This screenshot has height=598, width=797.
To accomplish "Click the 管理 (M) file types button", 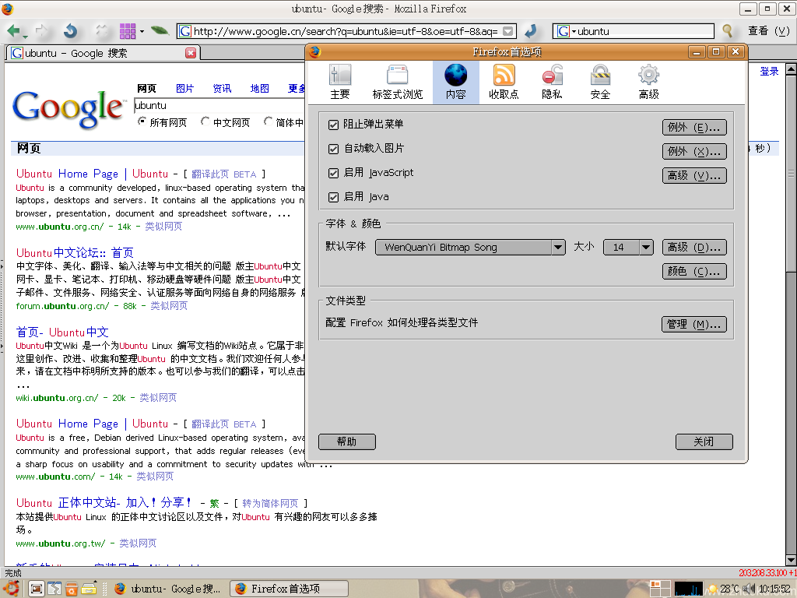I will point(694,324).
